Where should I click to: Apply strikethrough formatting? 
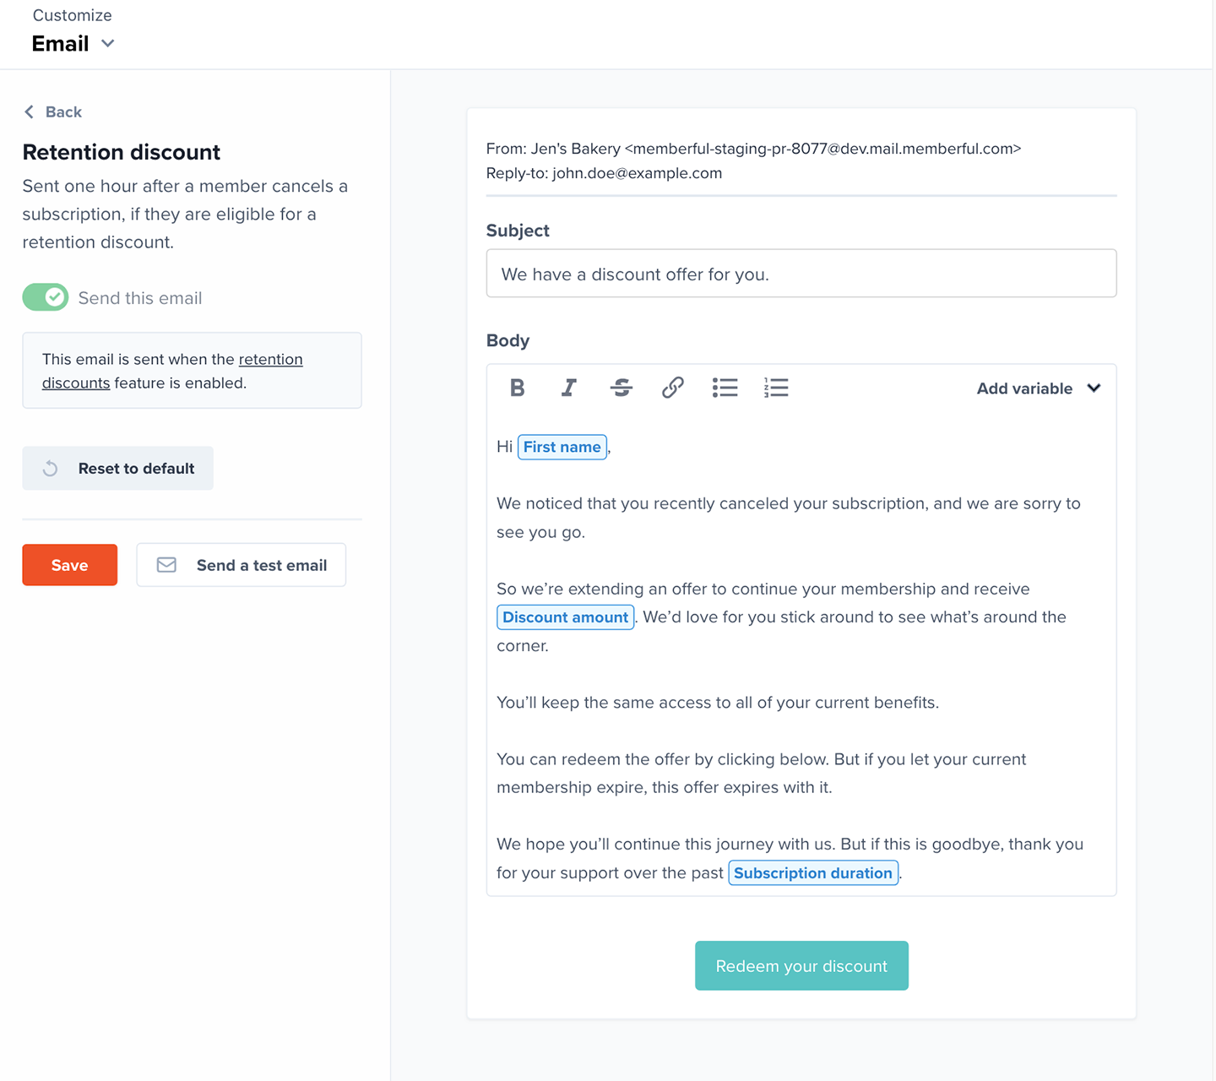coord(622,388)
